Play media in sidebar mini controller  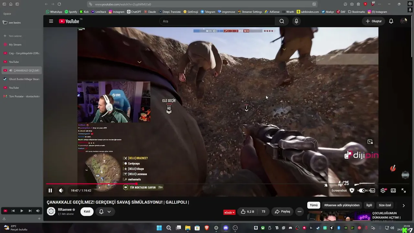(21, 211)
